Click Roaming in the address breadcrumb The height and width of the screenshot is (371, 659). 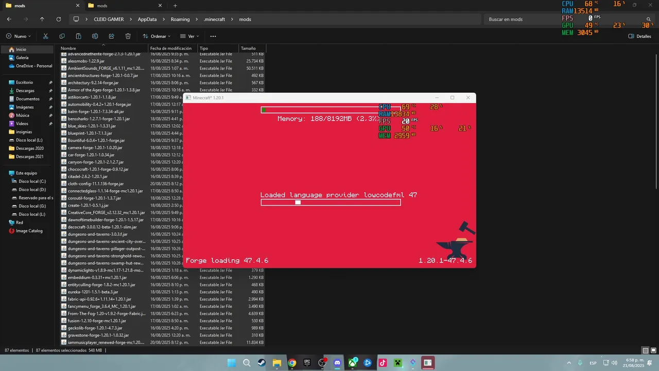pyautogui.click(x=180, y=19)
